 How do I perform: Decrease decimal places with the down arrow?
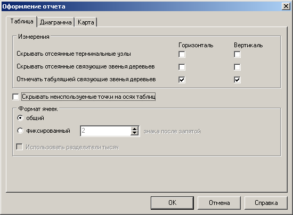(x=134, y=133)
